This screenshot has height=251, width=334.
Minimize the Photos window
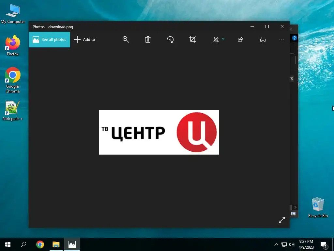(x=252, y=27)
